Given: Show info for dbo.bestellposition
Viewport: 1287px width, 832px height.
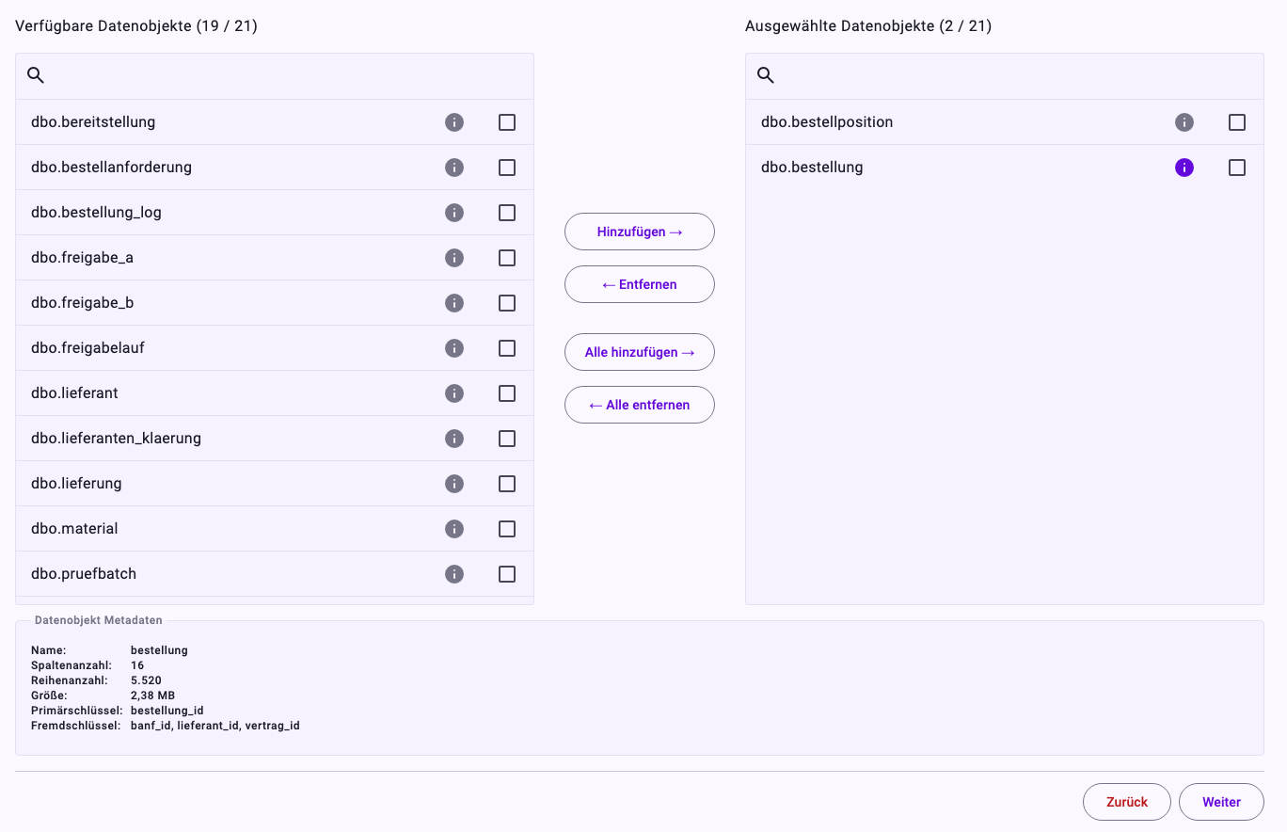Looking at the screenshot, I should pyautogui.click(x=1184, y=122).
